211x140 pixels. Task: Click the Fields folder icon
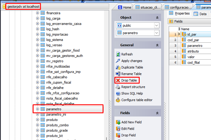[171, 21]
